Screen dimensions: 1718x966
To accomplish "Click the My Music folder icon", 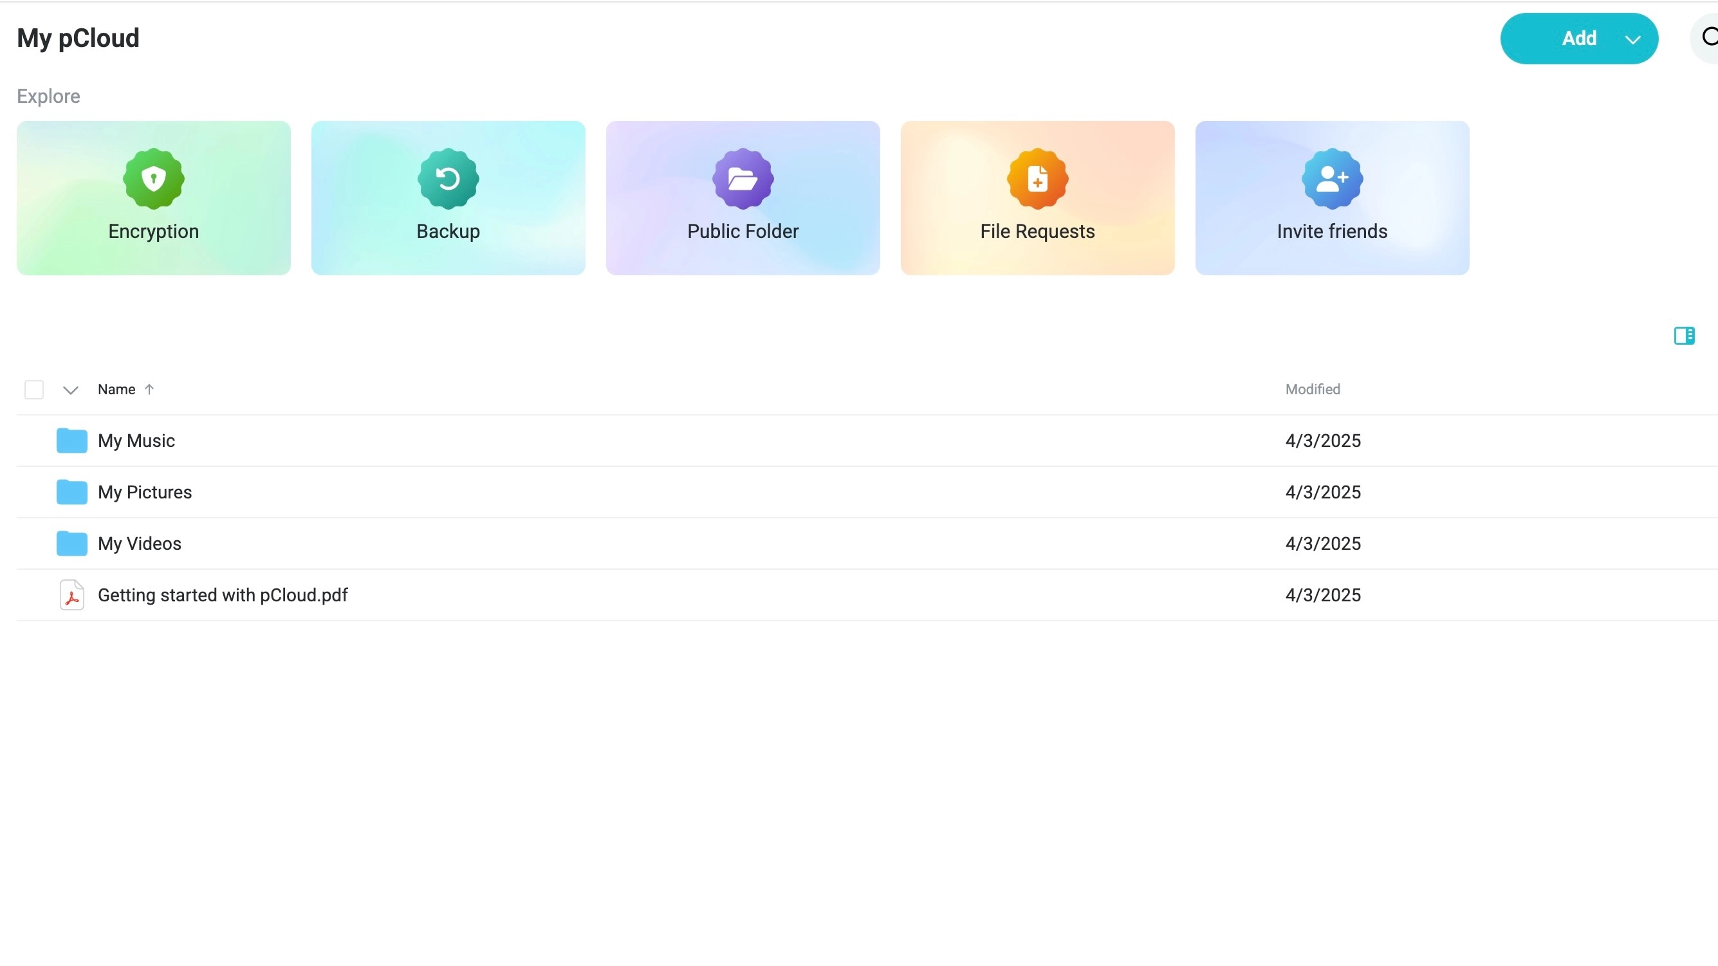I will coord(71,441).
